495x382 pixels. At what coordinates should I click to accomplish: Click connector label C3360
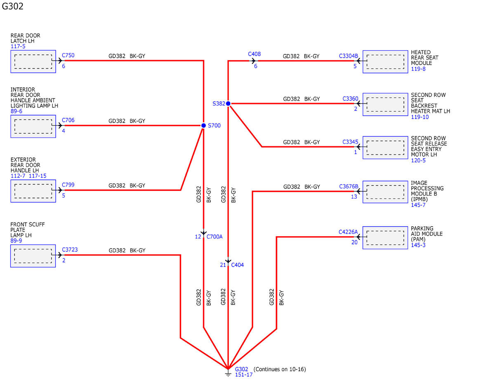(351, 99)
